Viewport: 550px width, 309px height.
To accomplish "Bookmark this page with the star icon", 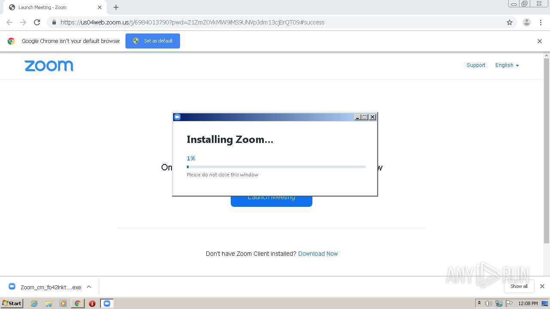I will tap(510, 22).
